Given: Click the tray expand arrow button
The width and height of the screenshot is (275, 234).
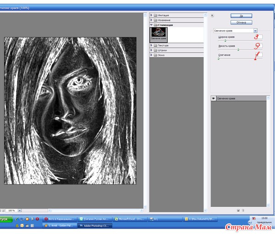Looking at the screenshot, I should pyautogui.click(x=250, y=223).
